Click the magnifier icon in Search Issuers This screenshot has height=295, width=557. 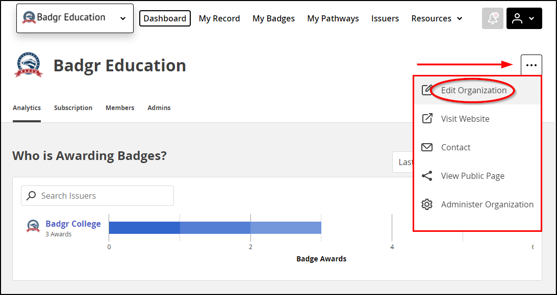(31, 196)
